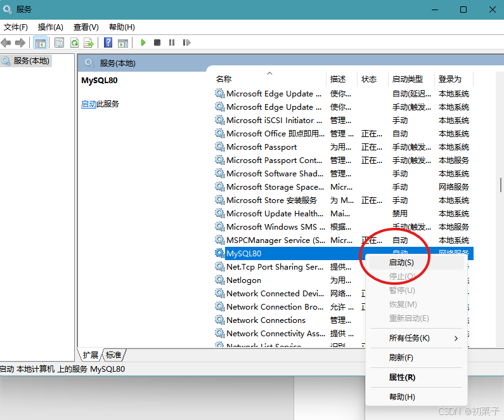Click the Properties toolbar icon
This screenshot has height=420, width=504.
[59, 43]
